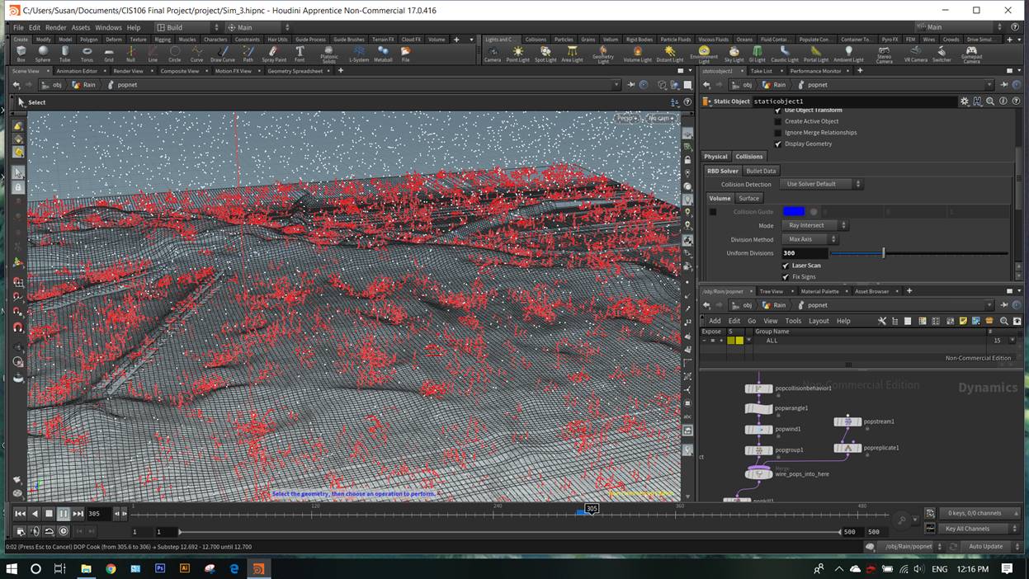The height and width of the screenshot is (579, 1029).
Task: Toggle Collision Guide checkbox
Action: point(713,212)
